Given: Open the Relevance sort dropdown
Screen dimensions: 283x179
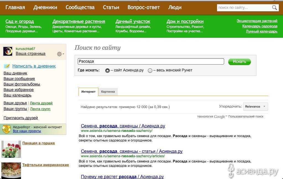Looking at the screenshot, I should point(255,107).
